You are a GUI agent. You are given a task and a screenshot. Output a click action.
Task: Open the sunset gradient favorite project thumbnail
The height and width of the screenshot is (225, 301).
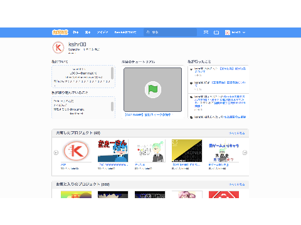click(x=76, y=194)
